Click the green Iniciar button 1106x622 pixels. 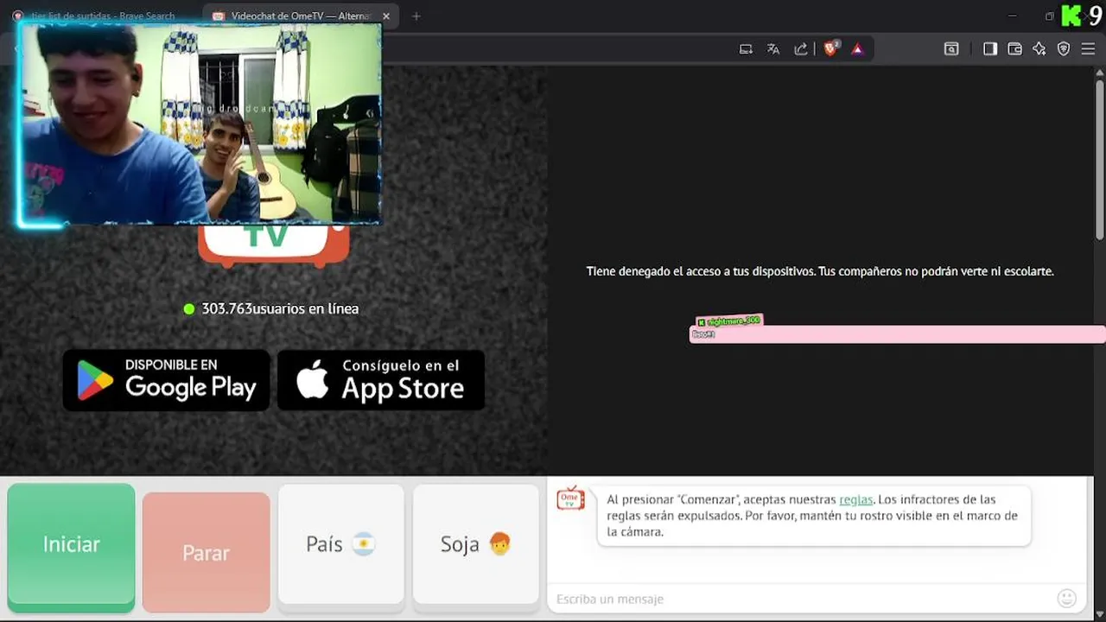pos(71,547)
